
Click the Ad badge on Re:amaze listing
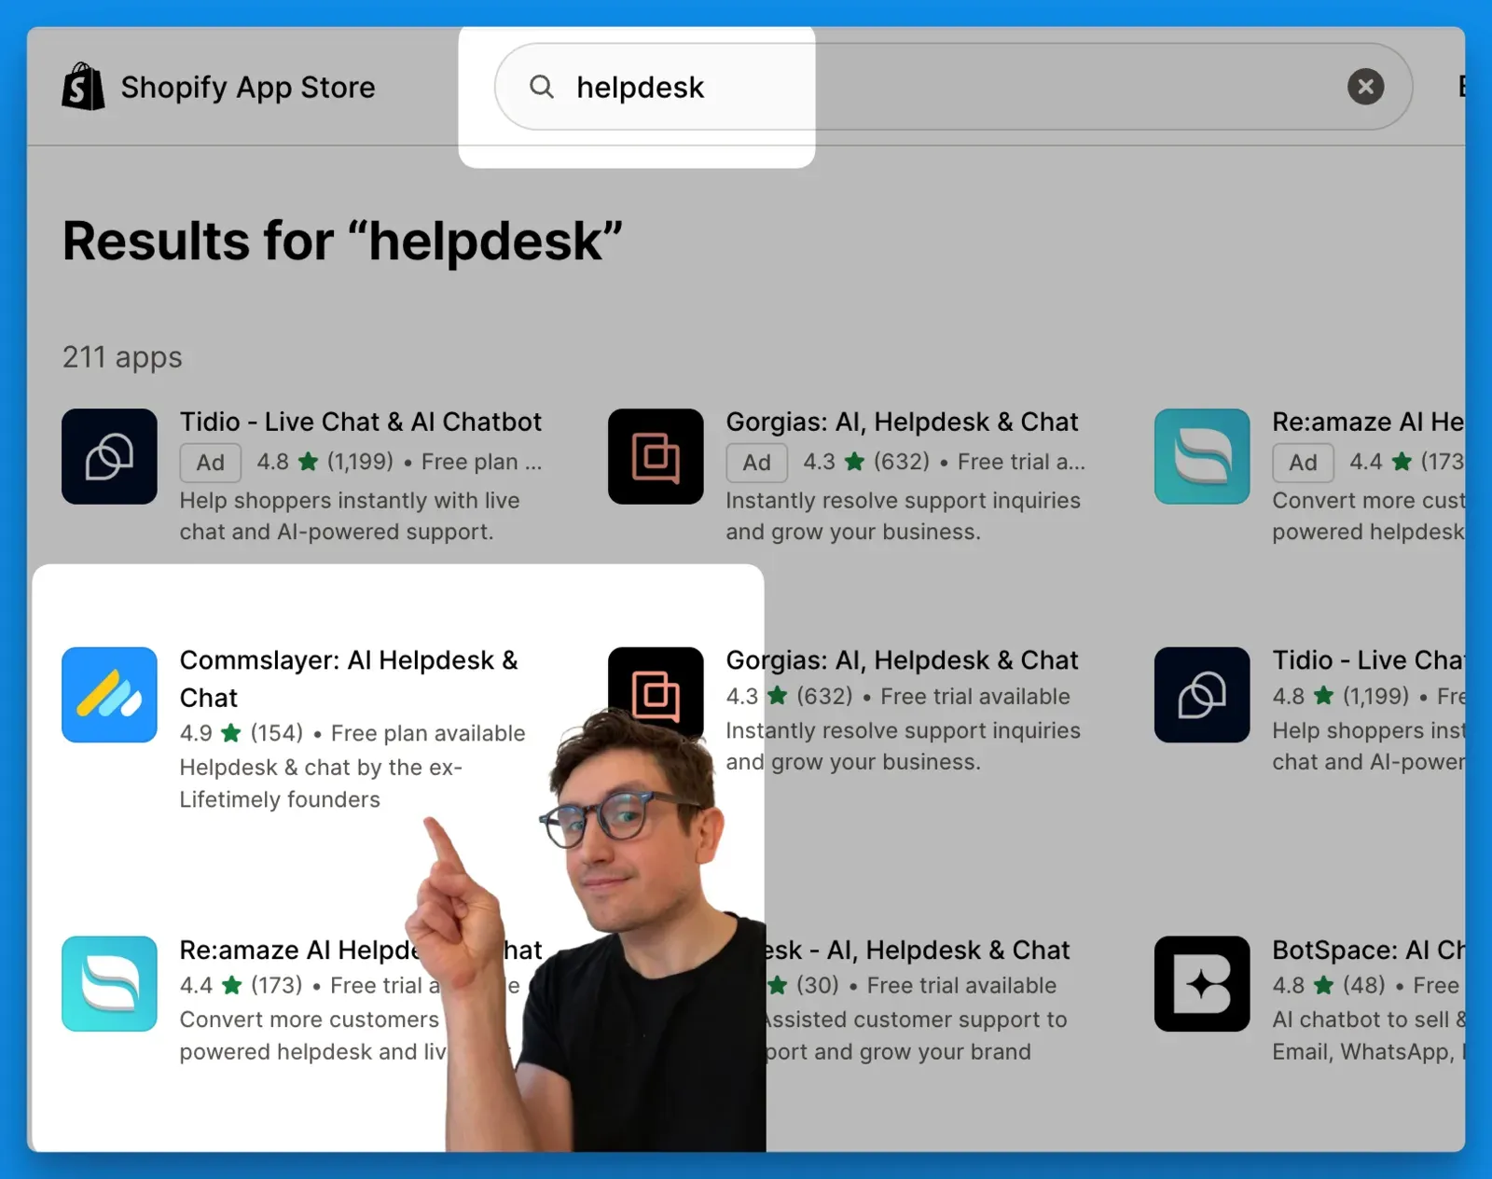pos(1303,463)
